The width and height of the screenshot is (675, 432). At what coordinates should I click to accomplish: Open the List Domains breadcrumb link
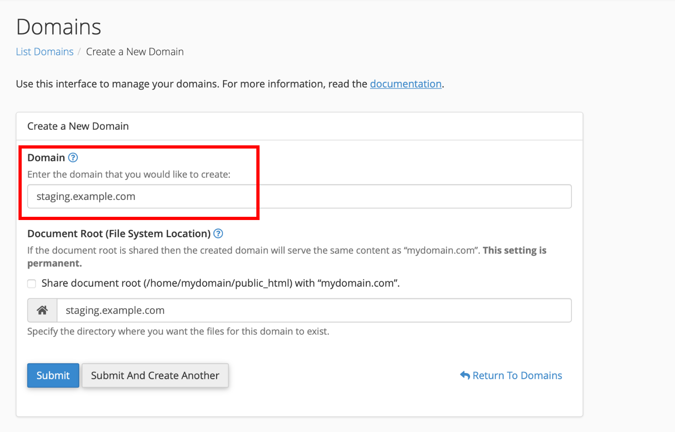(45, 52)
